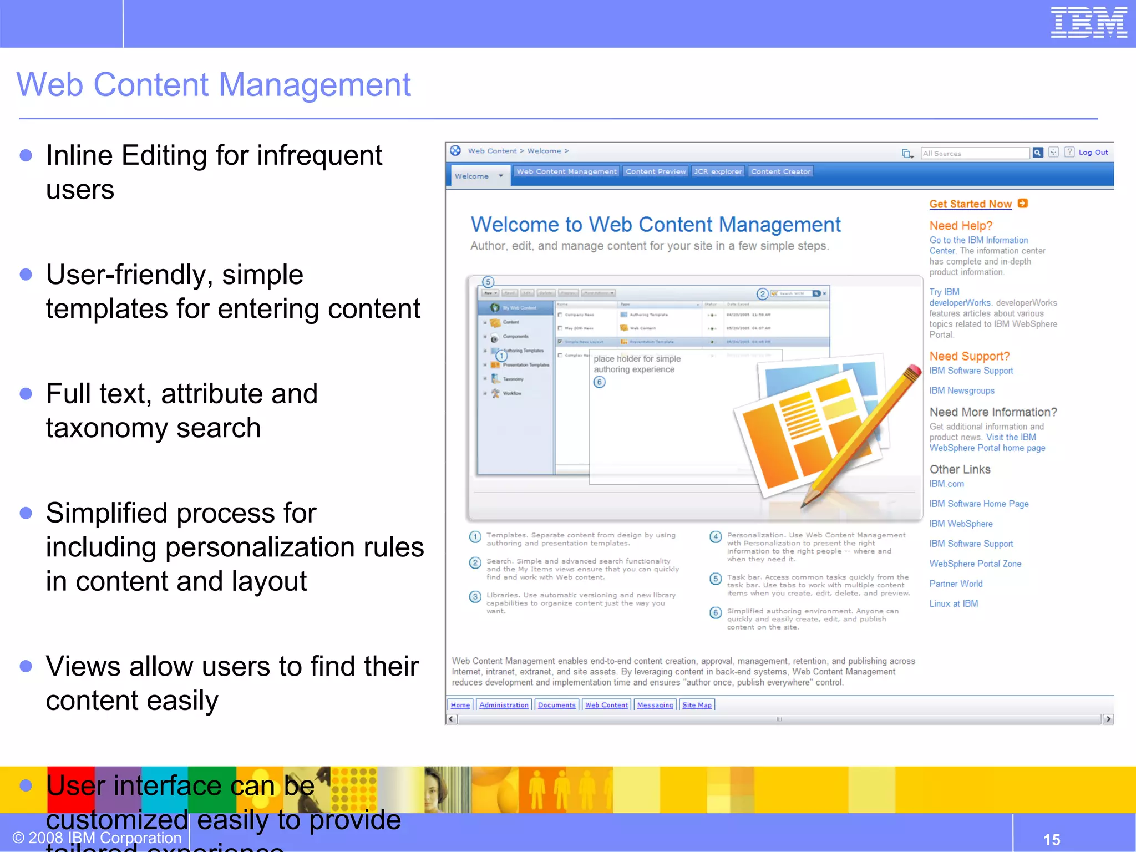Open the More Actions dropdown
The image size is (1136, 852).
coord(598,293)
